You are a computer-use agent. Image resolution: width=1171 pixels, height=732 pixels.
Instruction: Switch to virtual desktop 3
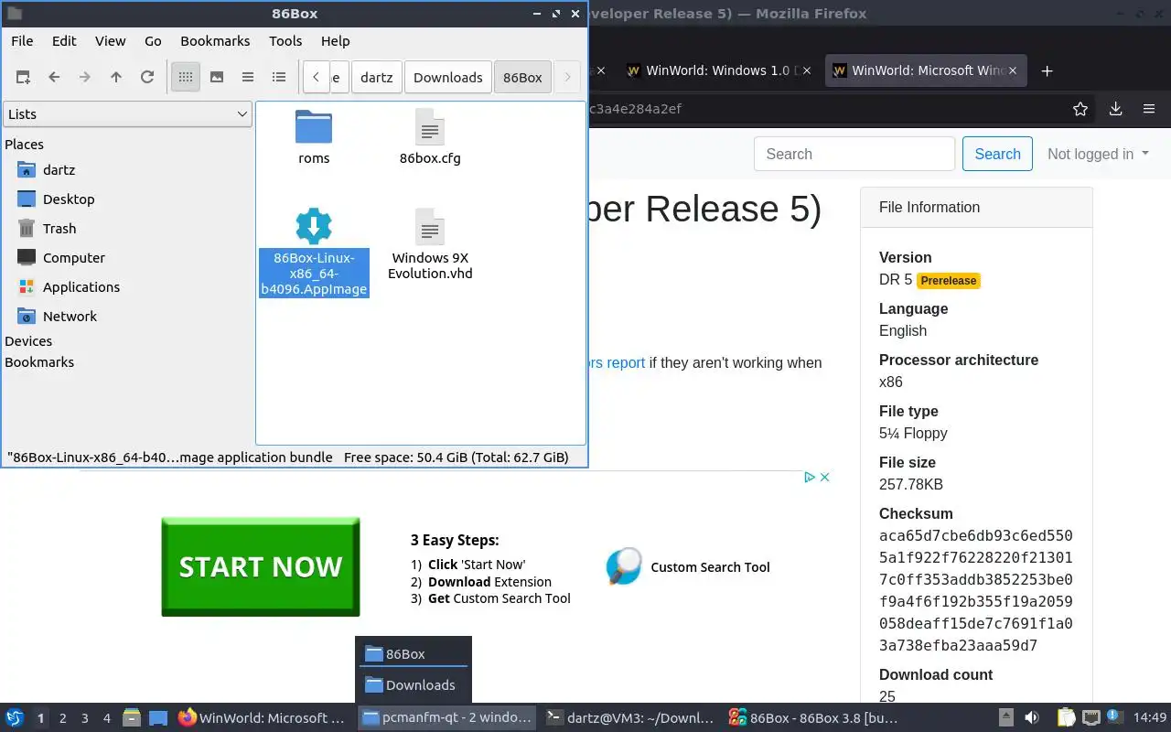click(x=85, y=718)
